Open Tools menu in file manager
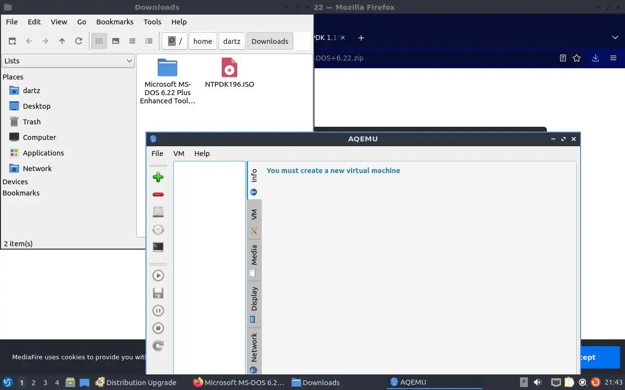 (152, 21)
